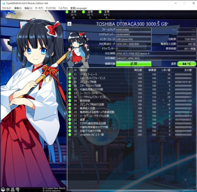This screenshot has width=197, height=192.
Task: Click the small chibi Shizuku character
Action: [77, 48]
